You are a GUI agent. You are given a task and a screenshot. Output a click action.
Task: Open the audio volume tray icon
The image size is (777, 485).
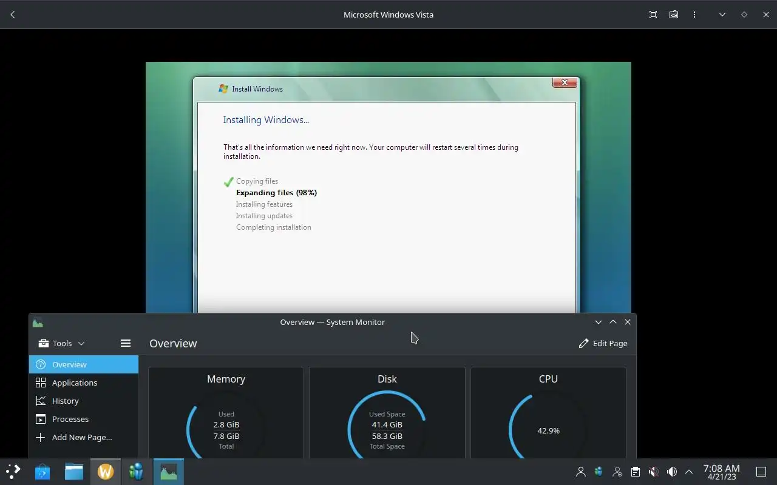point(672,472)
